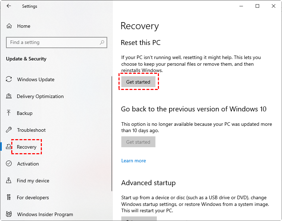The width and height of the screenshot is (282, 221).
Task: Click the Troubleshoot wrench icon
Action: click(9, 130)
